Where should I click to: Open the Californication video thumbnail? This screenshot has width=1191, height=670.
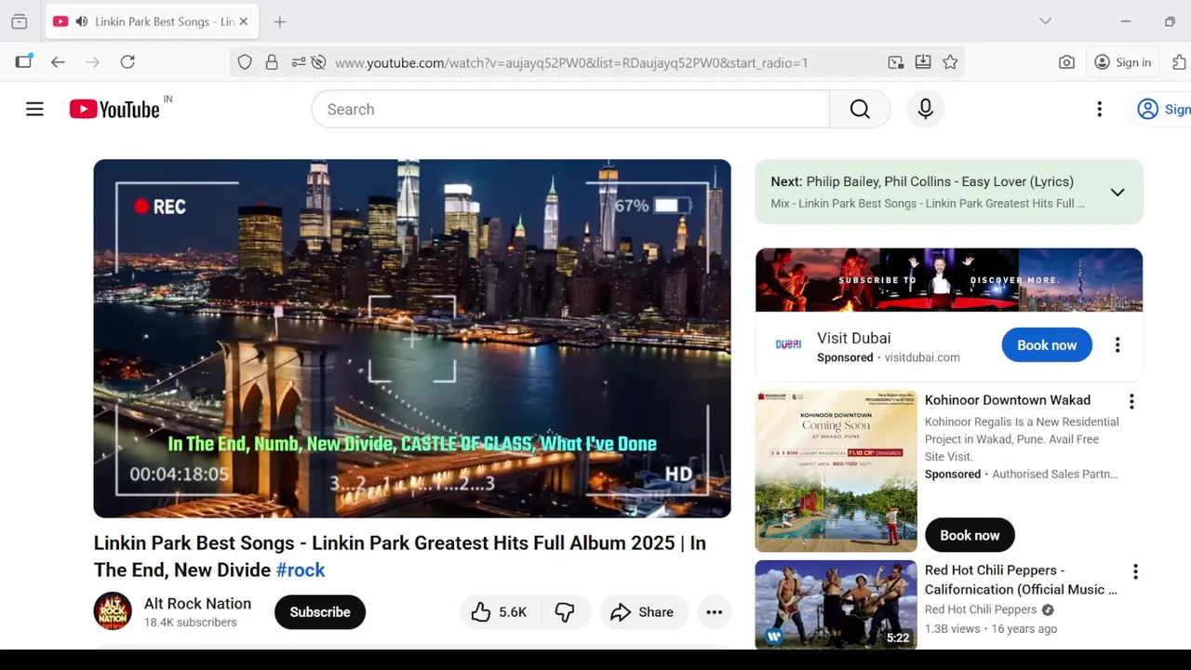click(836, 605)
